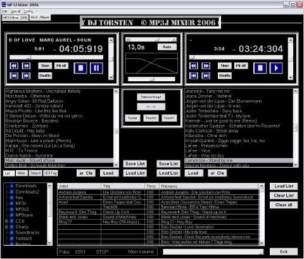Click the Clear List button

click(284, 196)
